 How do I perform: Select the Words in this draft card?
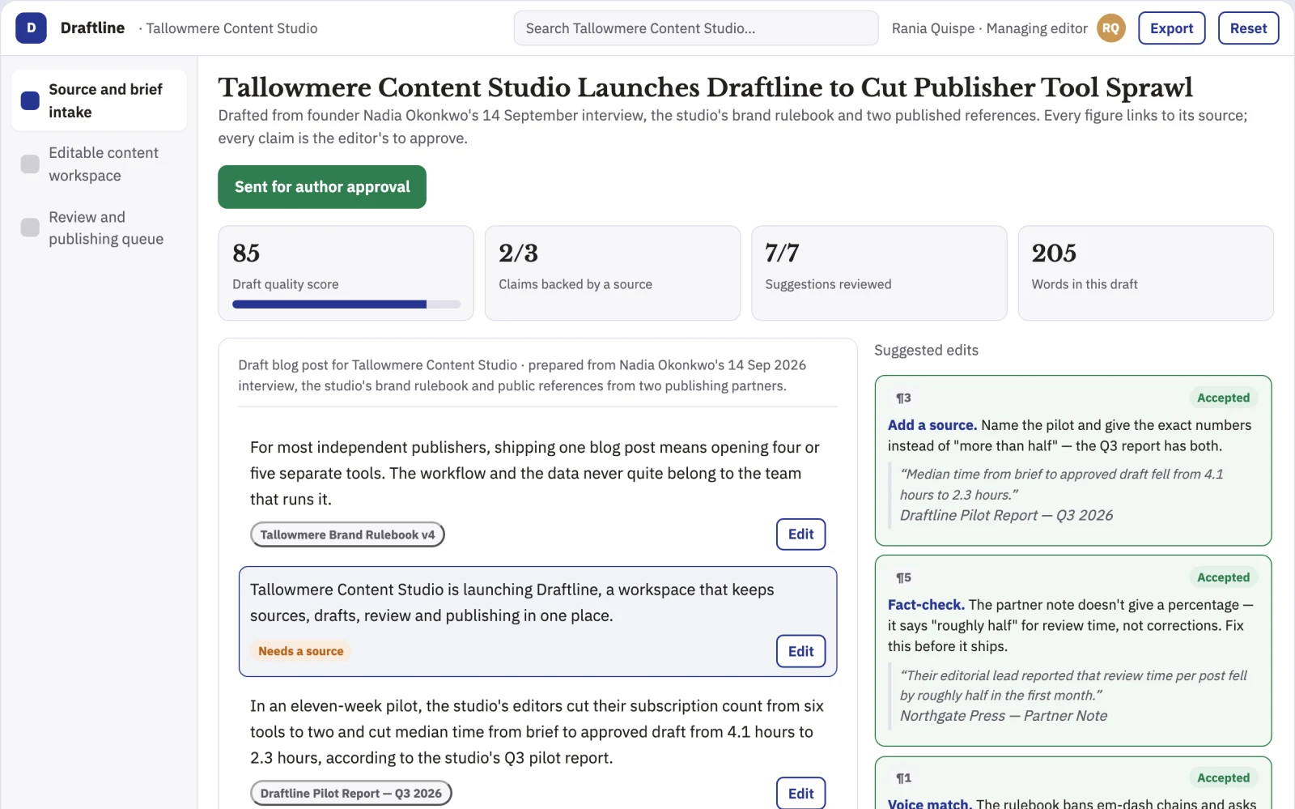(x=1145, y=273)
